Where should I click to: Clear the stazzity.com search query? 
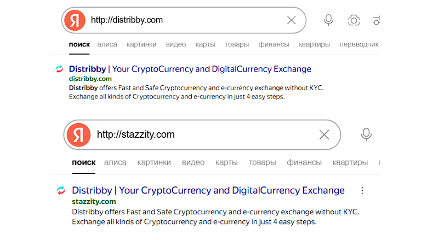pyautogui.click(x=324, y=134)
